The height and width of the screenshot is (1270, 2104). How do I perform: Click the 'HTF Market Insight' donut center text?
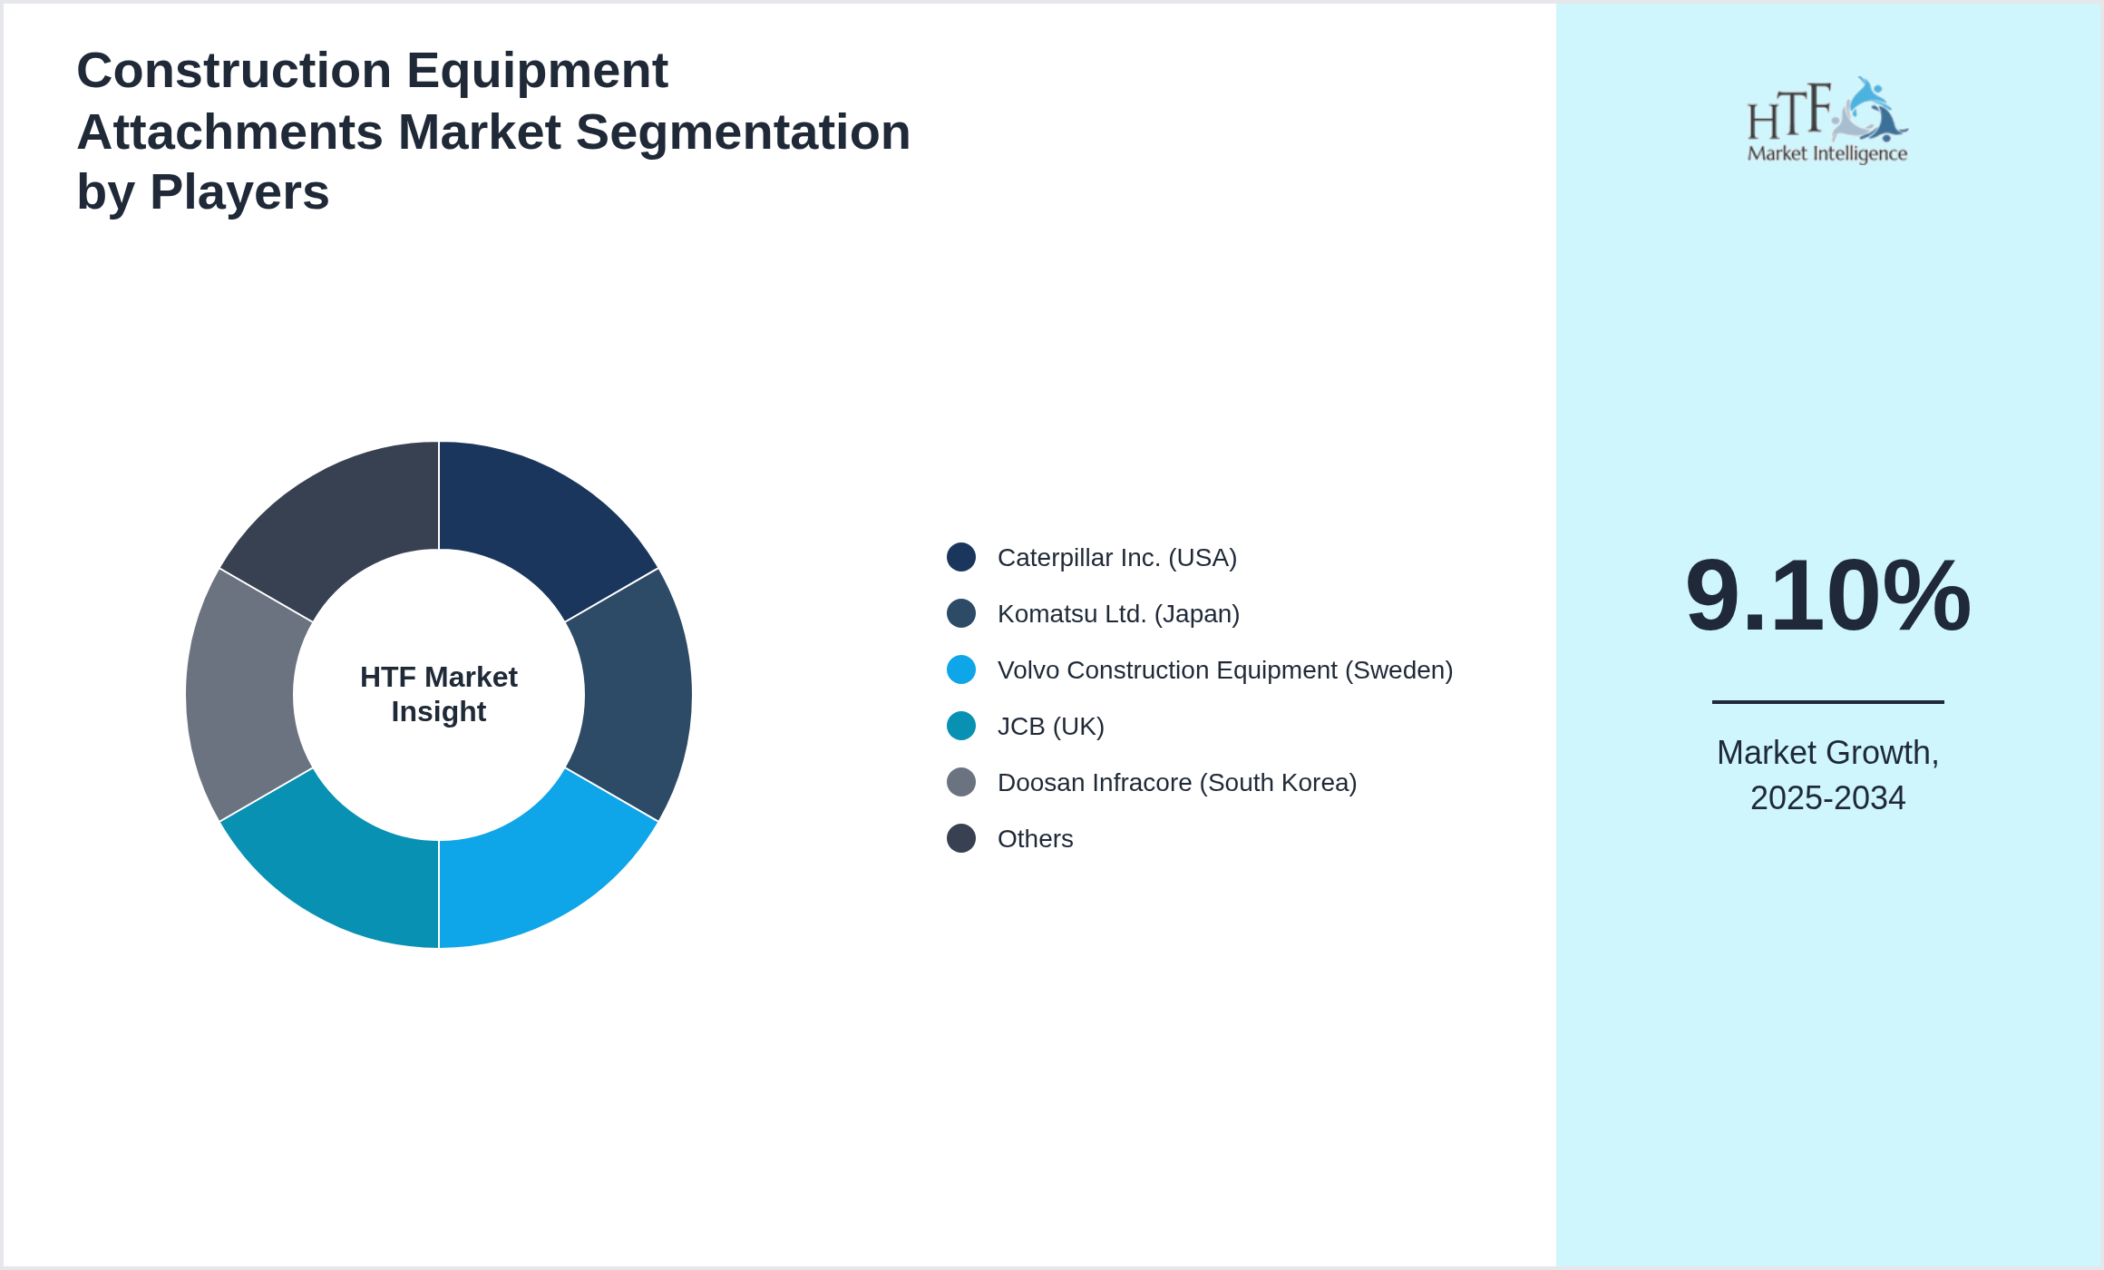tap(439, 694)
